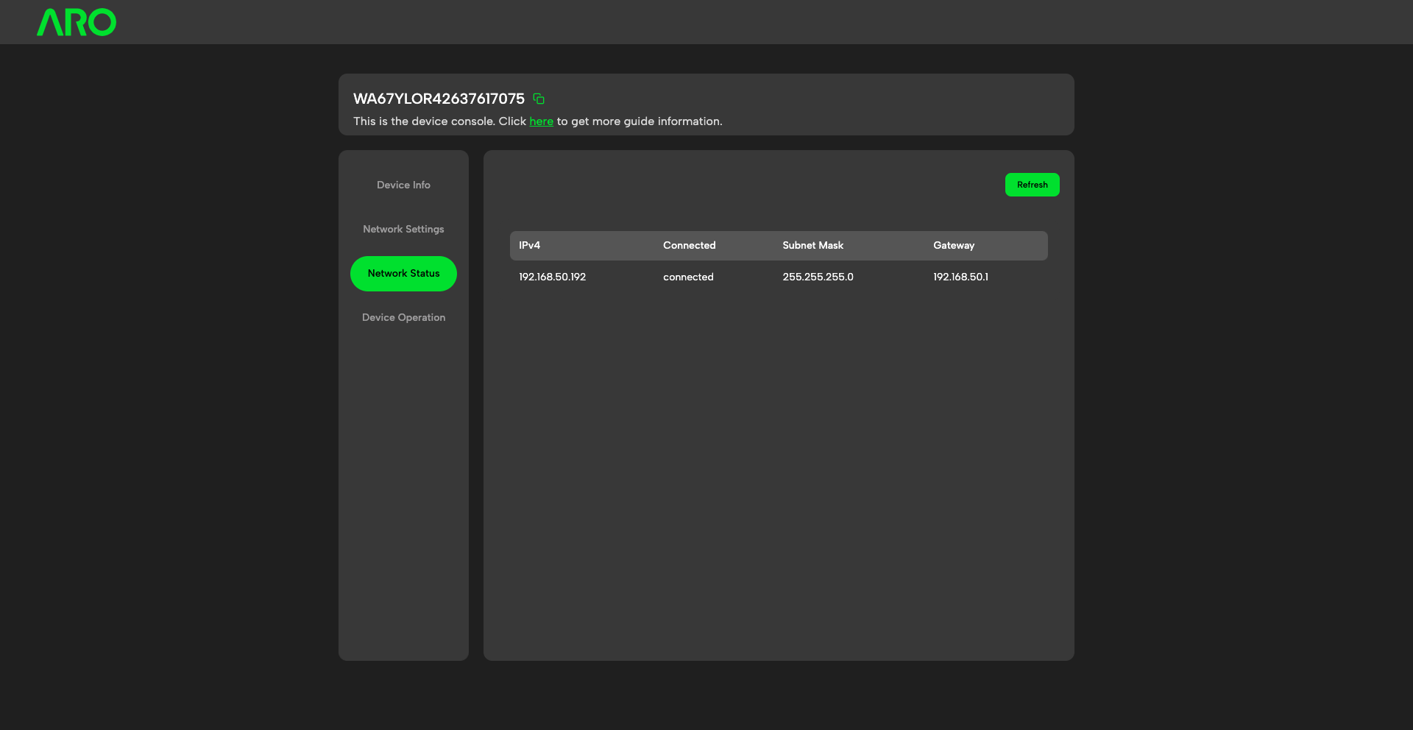Screen dimensions: 1413x730
Task: Open Device Info in the sidebar
Action: pyautogui.click(x=403, y=185)
